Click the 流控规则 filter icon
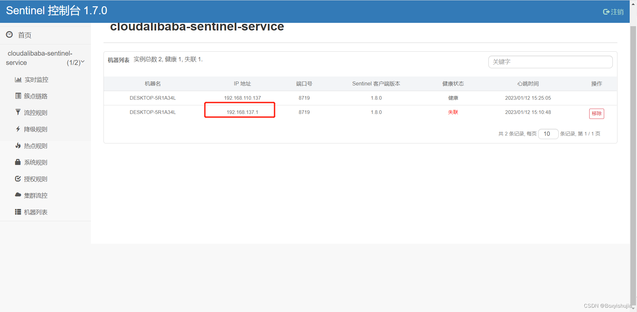This screenshot has width=637, height=312. point(19,112)
